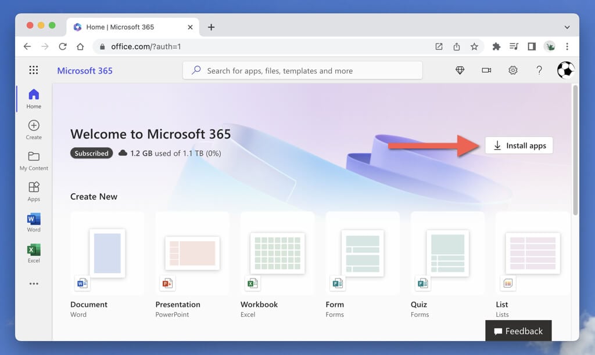Create a new PowerPoint Presentation
The width and height of the screenshot is (595, 355).
pos(192,265)
